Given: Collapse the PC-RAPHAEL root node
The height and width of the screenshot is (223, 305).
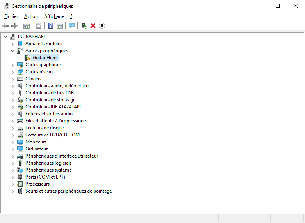Looking at the screenshot, I should click(5, 37).
